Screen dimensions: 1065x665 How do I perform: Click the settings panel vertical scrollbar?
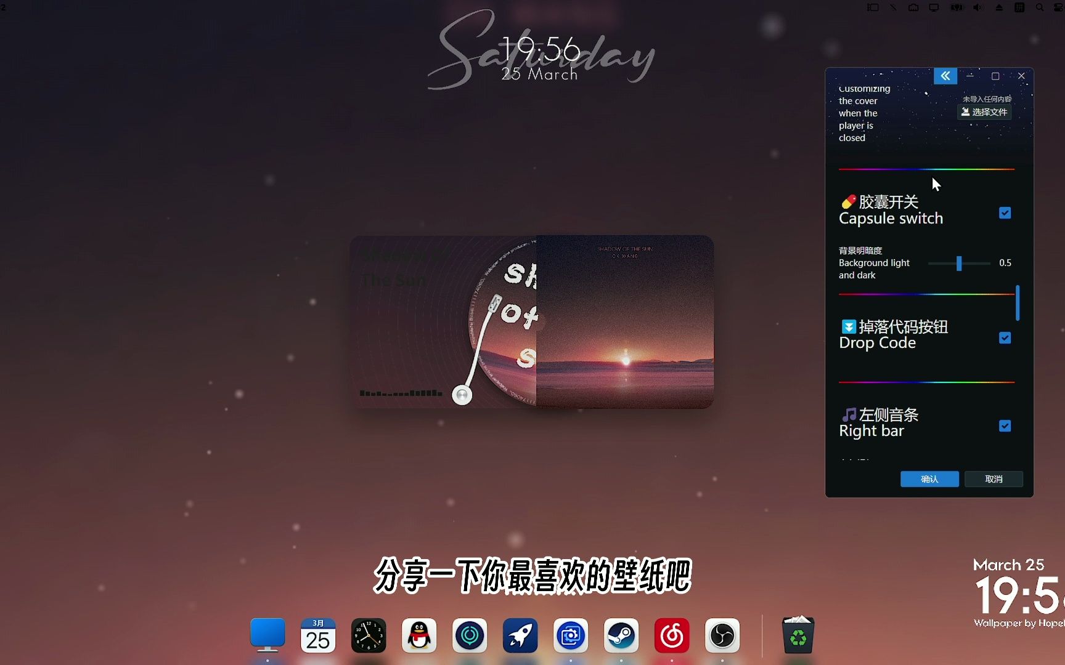coord(1018,303)
